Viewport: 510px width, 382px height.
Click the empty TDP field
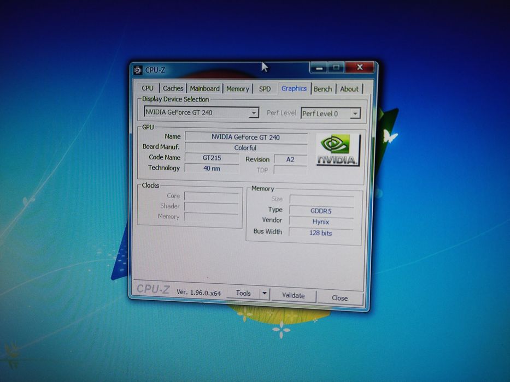pos(290,170)
